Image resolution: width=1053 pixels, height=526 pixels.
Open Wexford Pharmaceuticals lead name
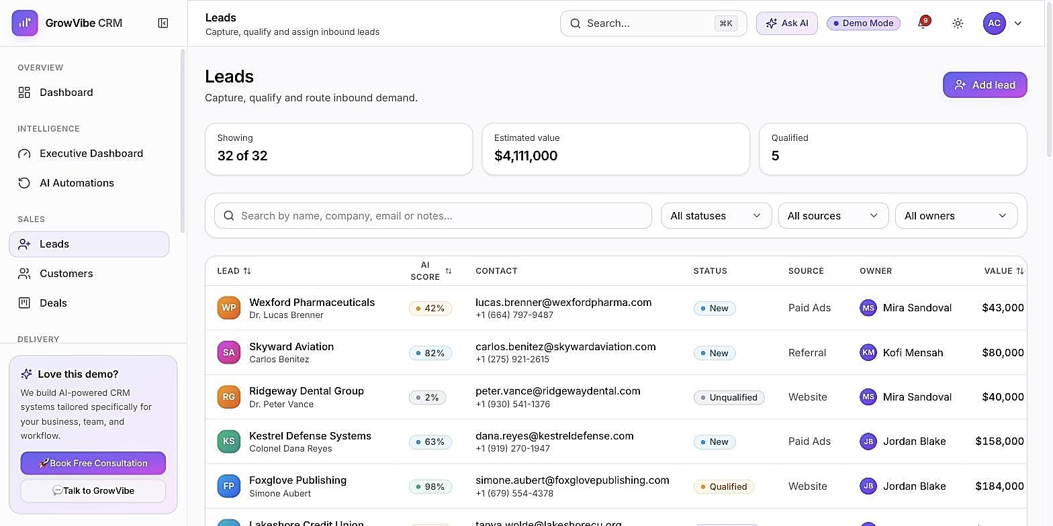[312, 303]
